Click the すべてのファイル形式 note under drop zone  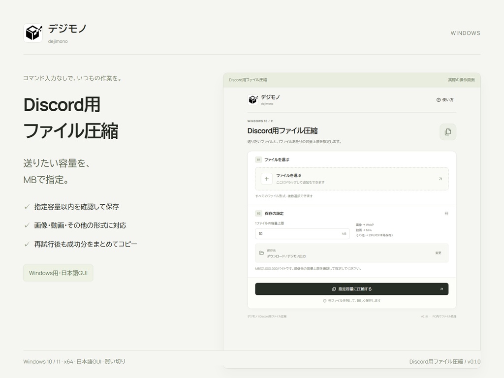click(x=284, y=196)
